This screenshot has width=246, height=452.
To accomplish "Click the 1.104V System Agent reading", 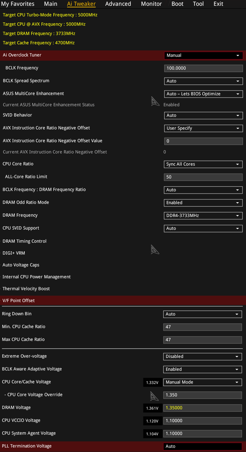I will coord(152,434).
